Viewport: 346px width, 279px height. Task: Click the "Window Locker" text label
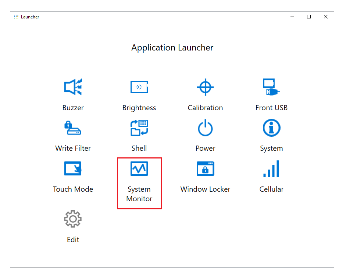[x=205, y=189]
